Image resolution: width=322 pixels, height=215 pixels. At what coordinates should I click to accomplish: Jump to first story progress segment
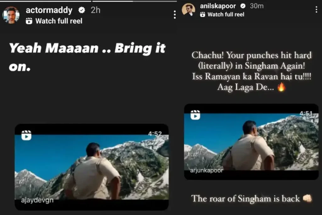coord(46,1)
